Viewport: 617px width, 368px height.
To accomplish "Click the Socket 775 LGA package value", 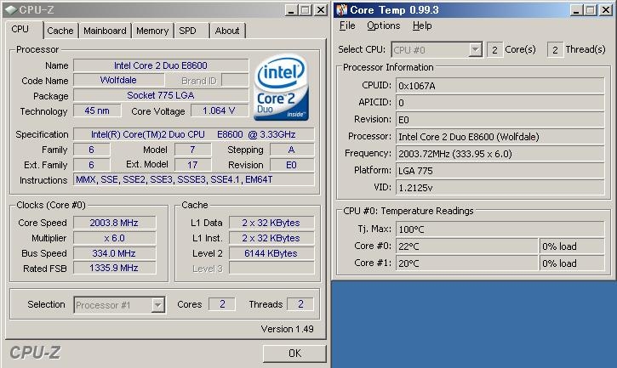I will click(161, 95).
